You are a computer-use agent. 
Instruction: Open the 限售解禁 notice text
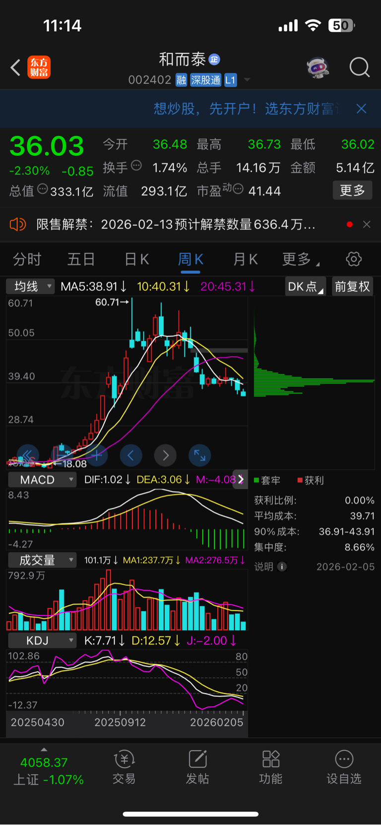coord(176,225)
